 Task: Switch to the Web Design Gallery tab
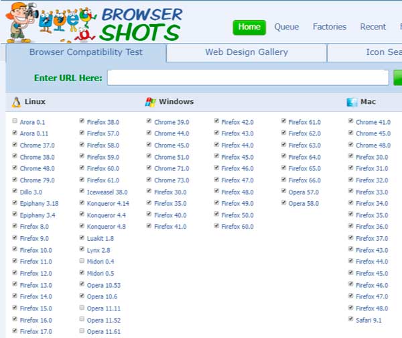tap(247, 52)
